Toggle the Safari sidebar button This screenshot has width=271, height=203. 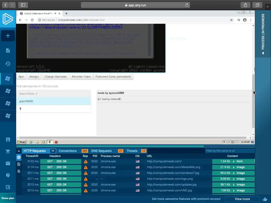click(23, 5)
